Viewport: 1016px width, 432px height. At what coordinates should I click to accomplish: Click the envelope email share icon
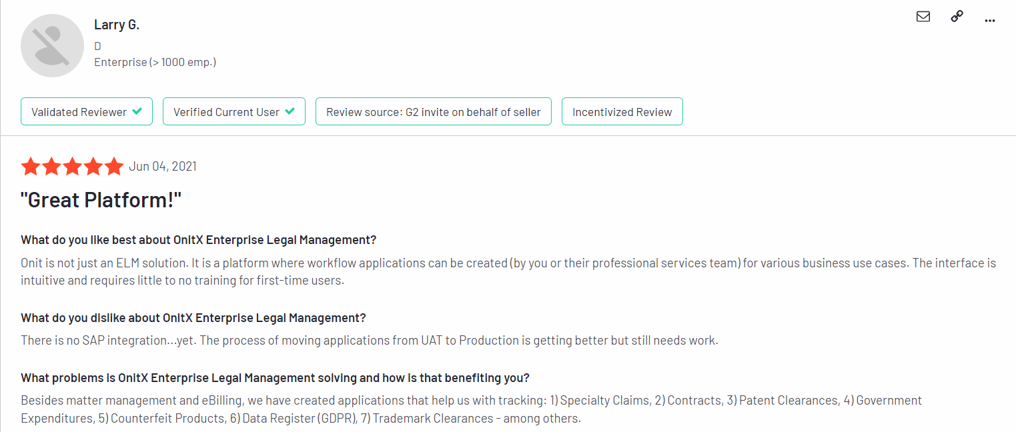tap(923, 17)
